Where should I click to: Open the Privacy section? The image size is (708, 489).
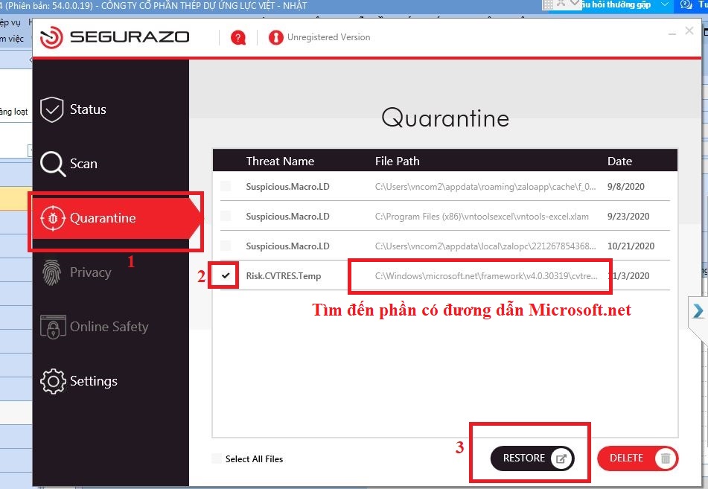(76, 272)
